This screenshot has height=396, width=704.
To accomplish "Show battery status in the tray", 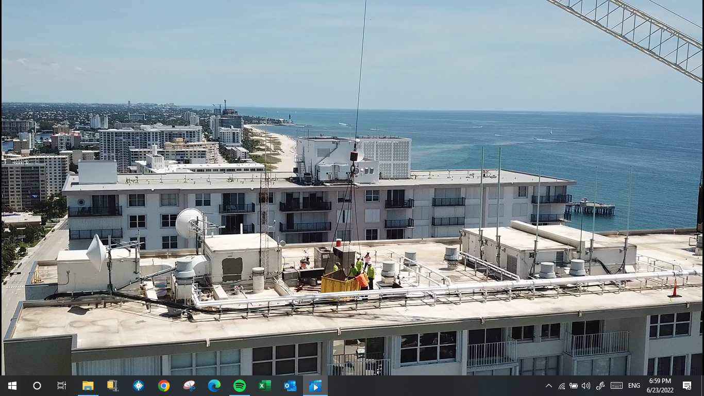I will [573, 386].
